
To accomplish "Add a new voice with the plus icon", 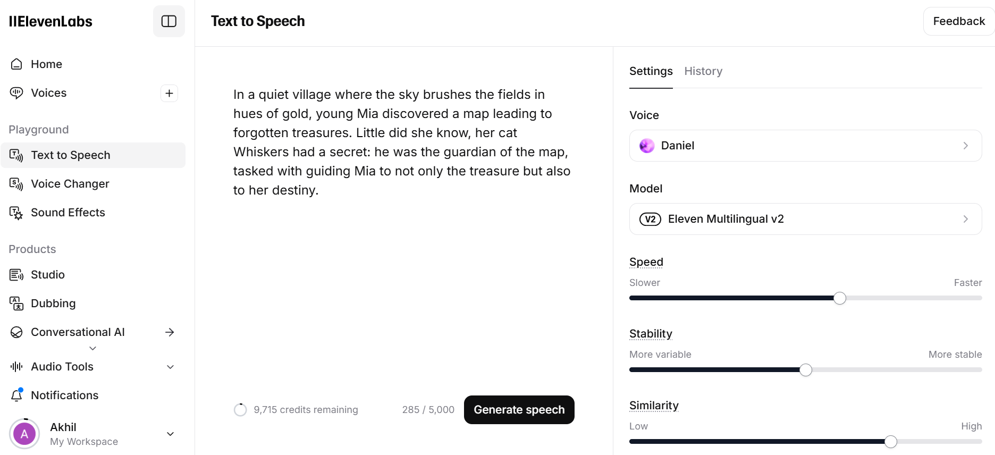I will pos(169,93).
